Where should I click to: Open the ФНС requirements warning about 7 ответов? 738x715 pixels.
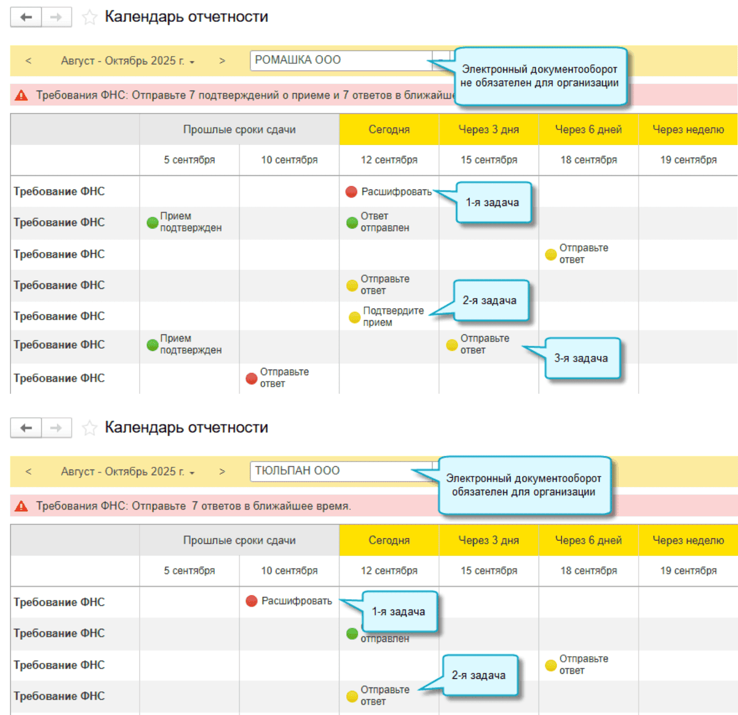click(193, 506)
